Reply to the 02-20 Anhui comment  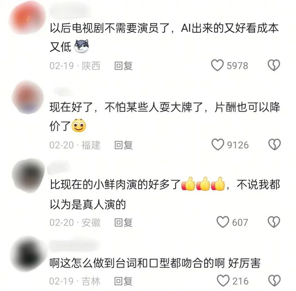123,222
